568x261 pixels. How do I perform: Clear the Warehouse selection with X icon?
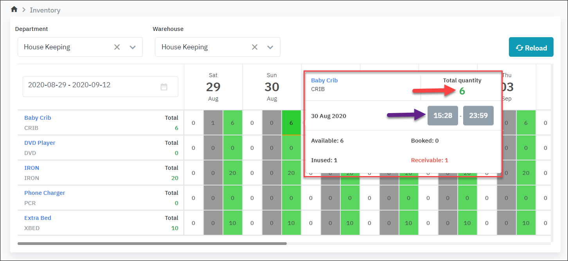pyautogui.click(x=255, y=47)
